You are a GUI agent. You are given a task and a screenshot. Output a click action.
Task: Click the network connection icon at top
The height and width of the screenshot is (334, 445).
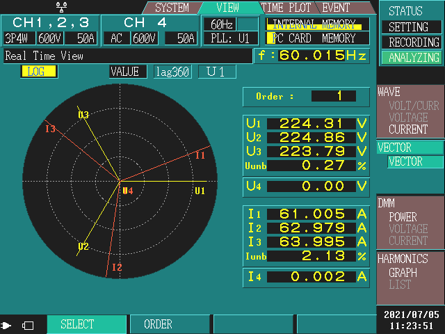(x=62, y=8)
